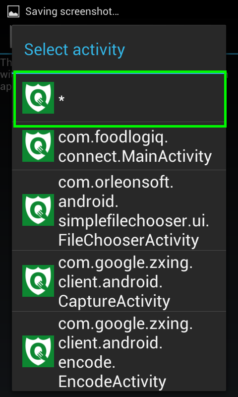Viewport: 238px width, 397px height.
Task: Choose com.foodlogiq.connect.MainActivity from the list
Action: pyautogui.click(x=119, y=147)
